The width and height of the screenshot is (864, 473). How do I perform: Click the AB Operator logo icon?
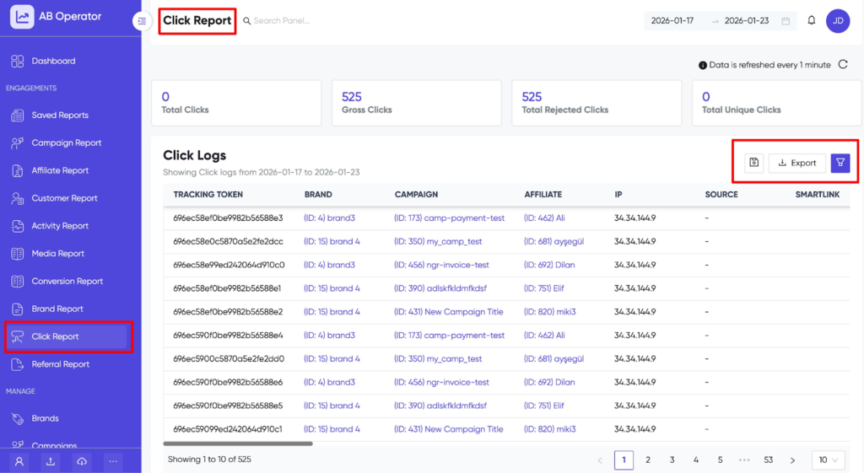coord(22,17)
